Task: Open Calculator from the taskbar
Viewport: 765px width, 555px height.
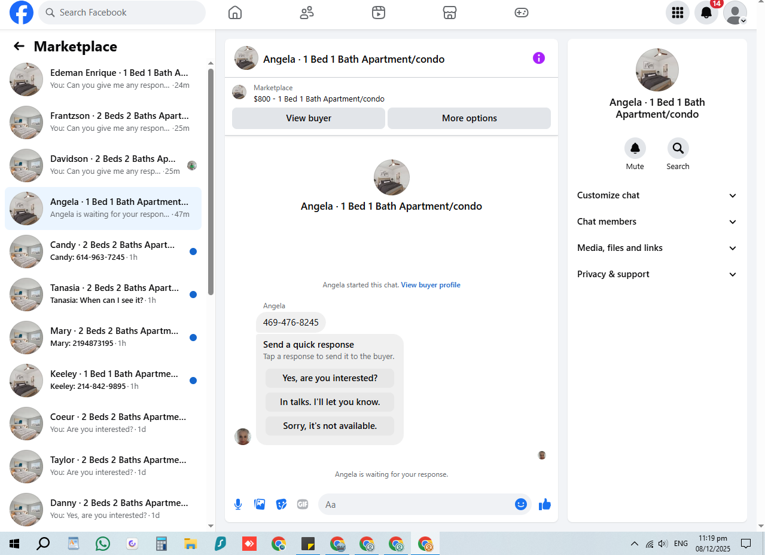Action: (x=161, y=544)
